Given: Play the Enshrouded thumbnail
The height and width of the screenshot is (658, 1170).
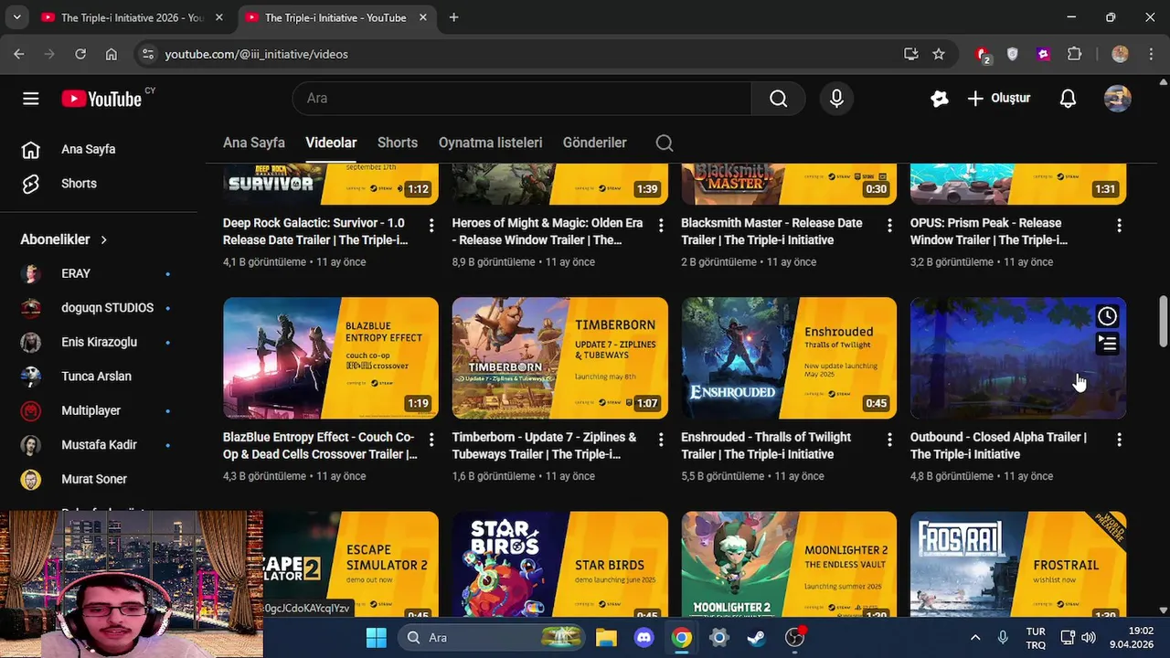Looking at the screenshot, I should coord(789,358).
